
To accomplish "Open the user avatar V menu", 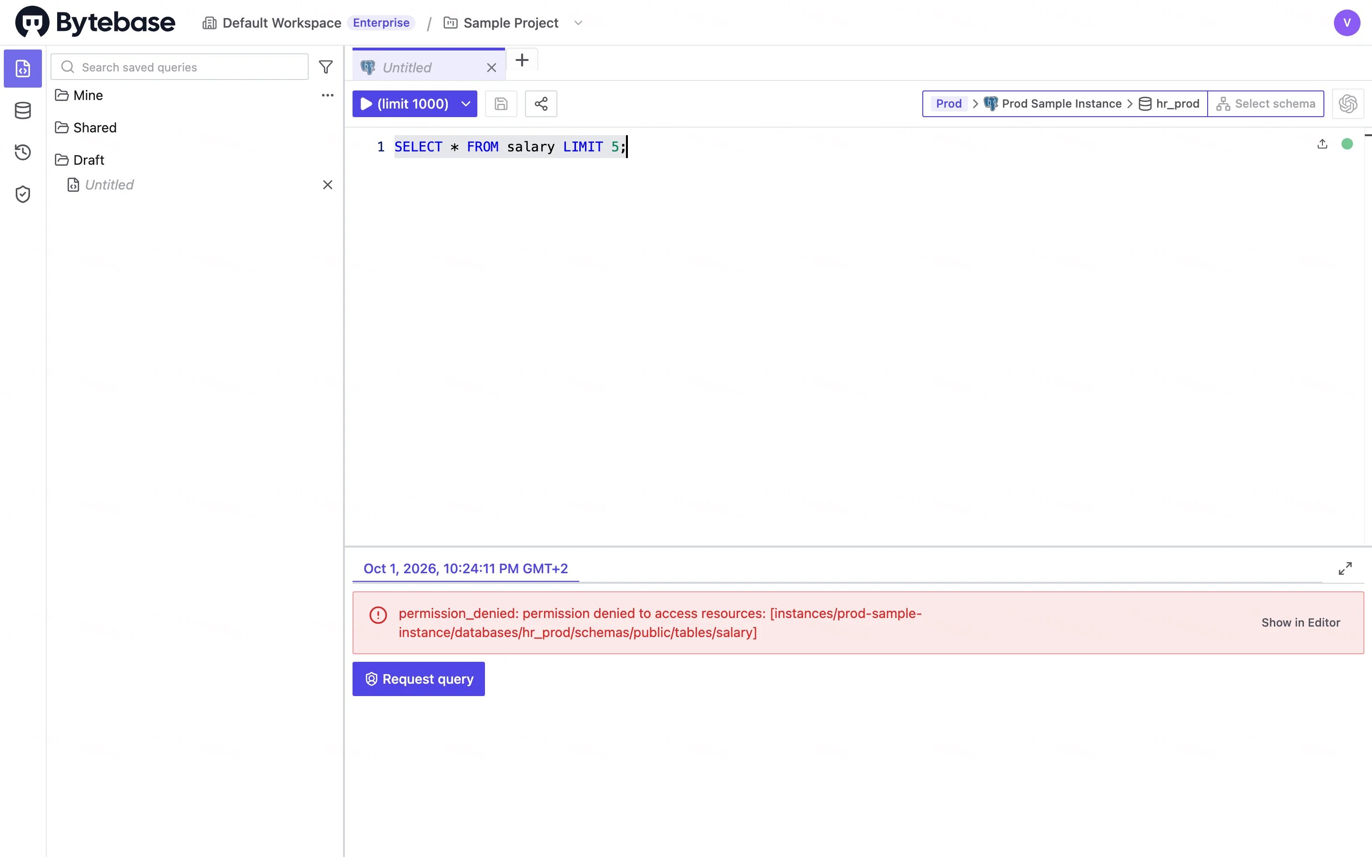I will coord(1346,23).
